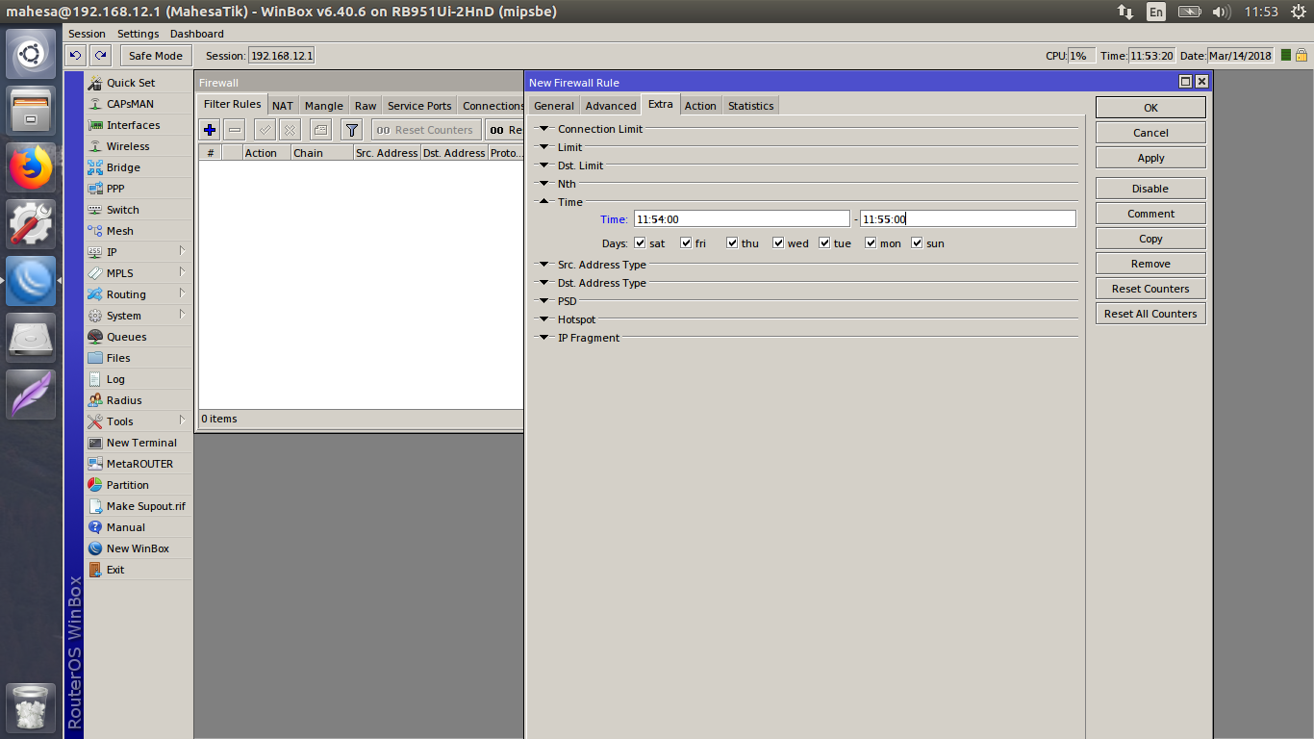Open the Settings menu
Viewport: 1314px width, 739px height.
tap(138, 34)
